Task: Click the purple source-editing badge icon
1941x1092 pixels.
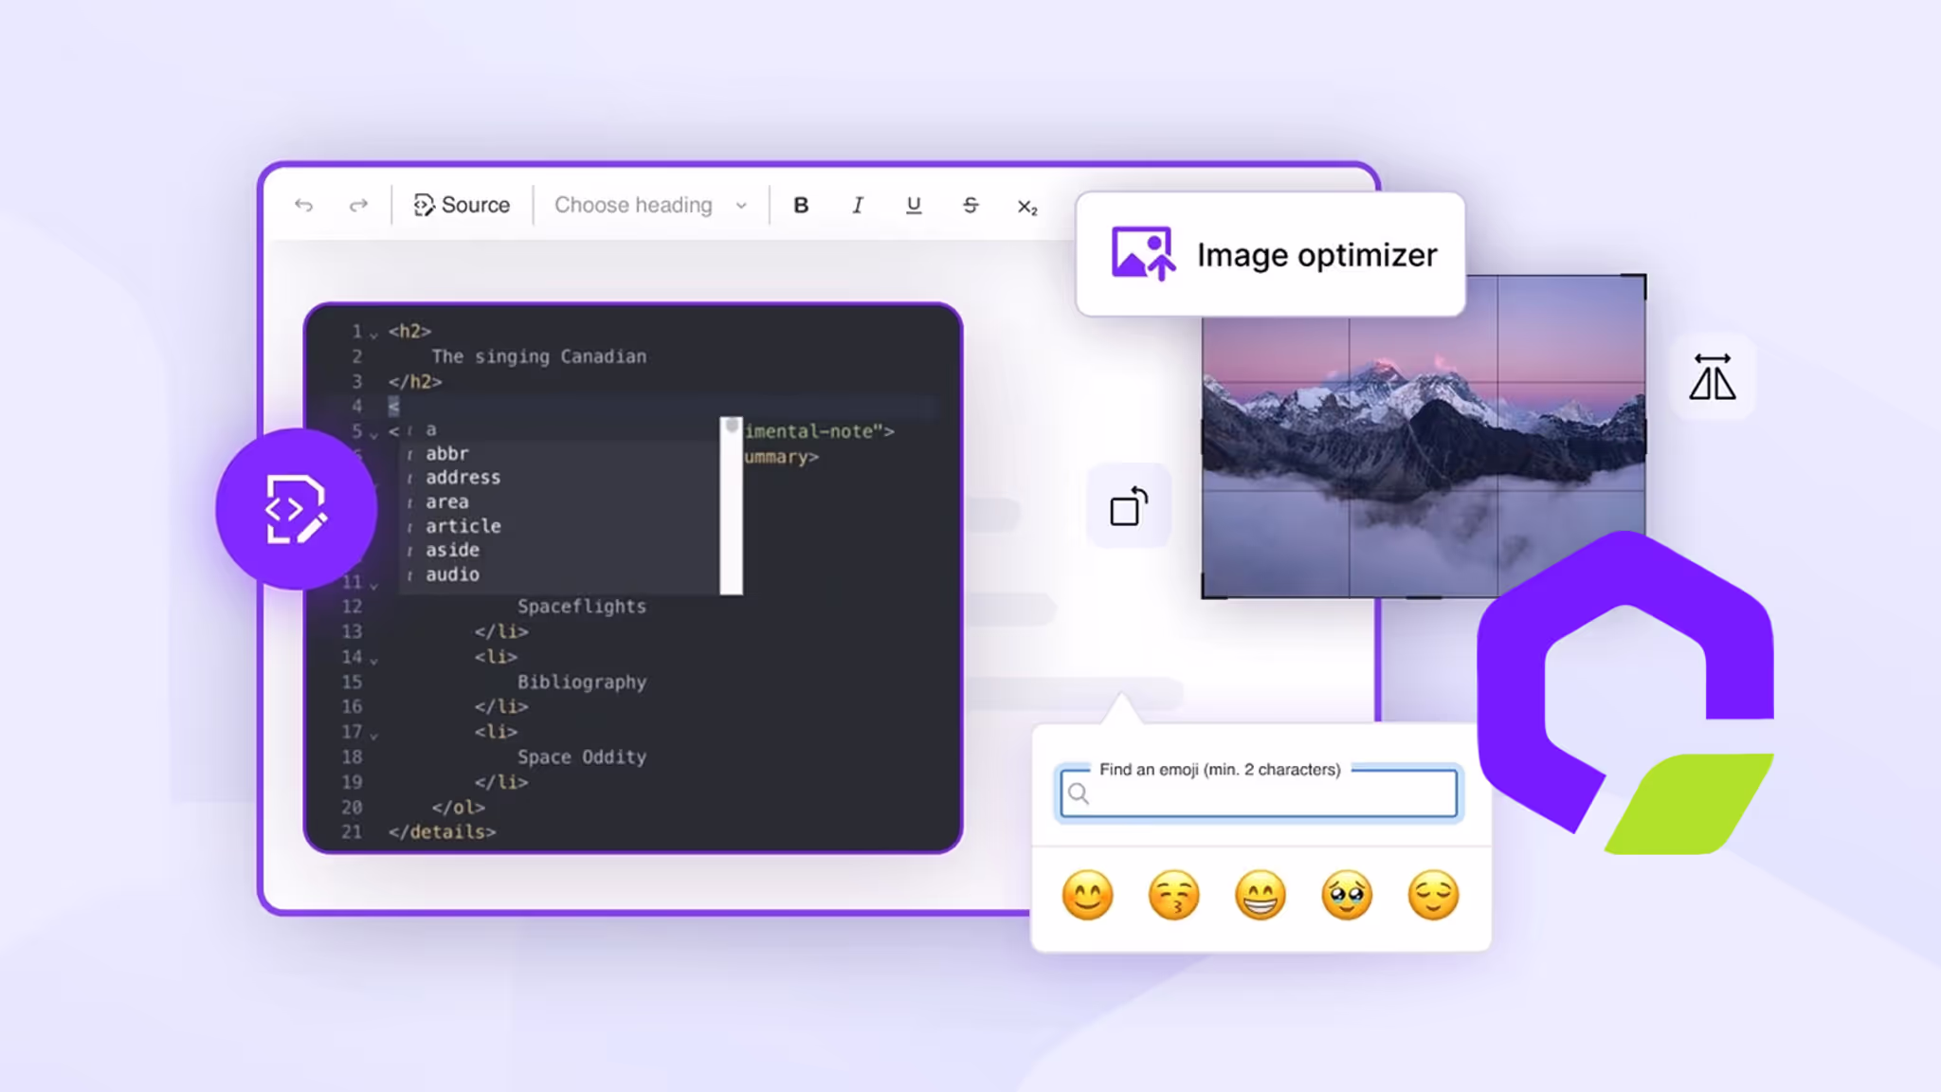Action: pos(297,510)
